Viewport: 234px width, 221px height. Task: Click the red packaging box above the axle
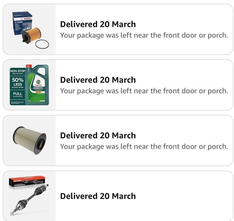pyautogui.click(x=27, y=181)
